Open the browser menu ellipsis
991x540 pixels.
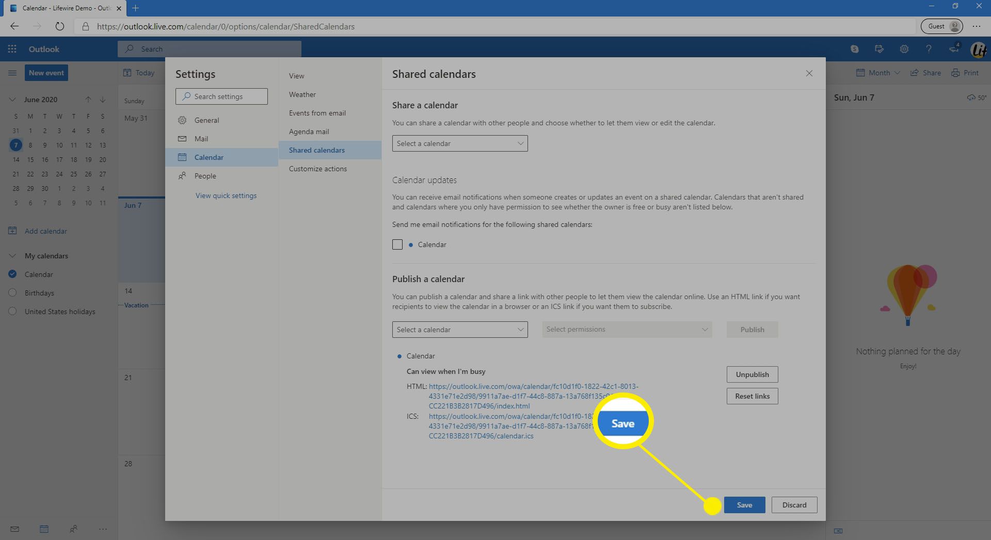click(977, 26)
